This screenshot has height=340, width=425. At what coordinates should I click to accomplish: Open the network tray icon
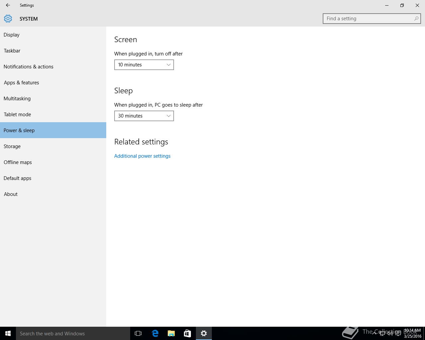tap(382, 333)
